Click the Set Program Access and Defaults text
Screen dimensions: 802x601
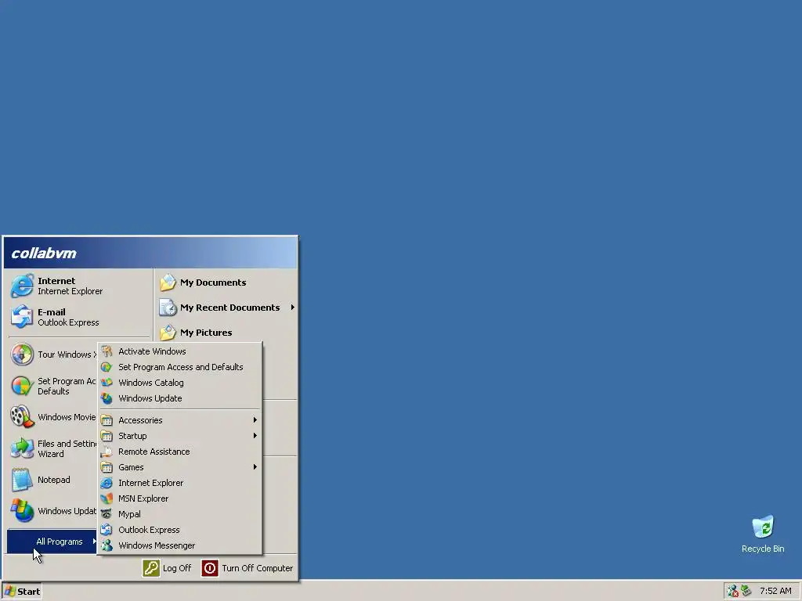coord(181,367)
